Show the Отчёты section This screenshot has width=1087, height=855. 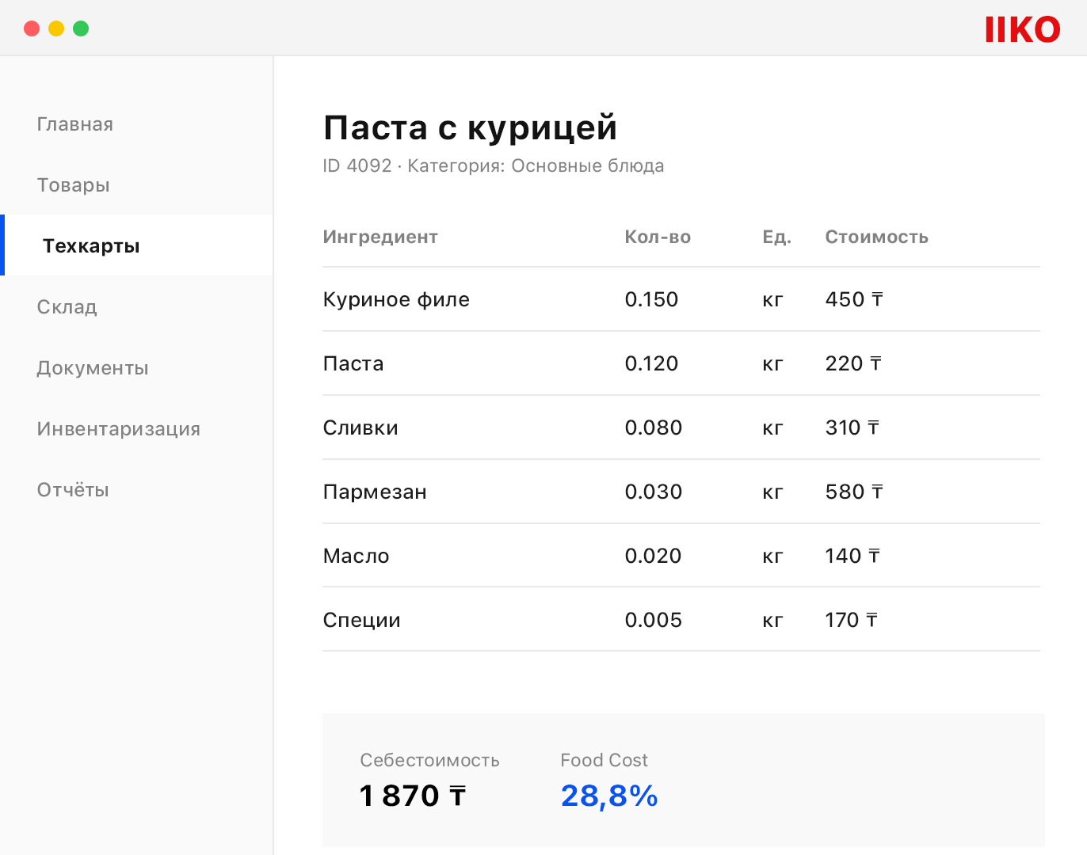point(73,490)
